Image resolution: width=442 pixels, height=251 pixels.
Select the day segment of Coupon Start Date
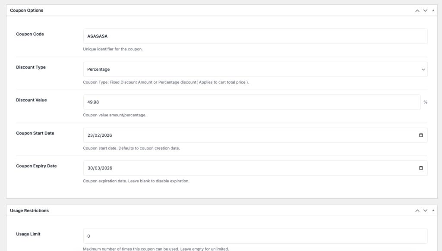[90, 135]
